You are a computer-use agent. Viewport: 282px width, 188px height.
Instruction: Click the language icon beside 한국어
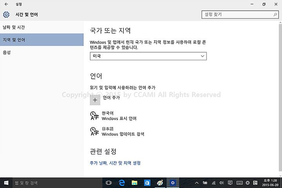click(94, 116)
